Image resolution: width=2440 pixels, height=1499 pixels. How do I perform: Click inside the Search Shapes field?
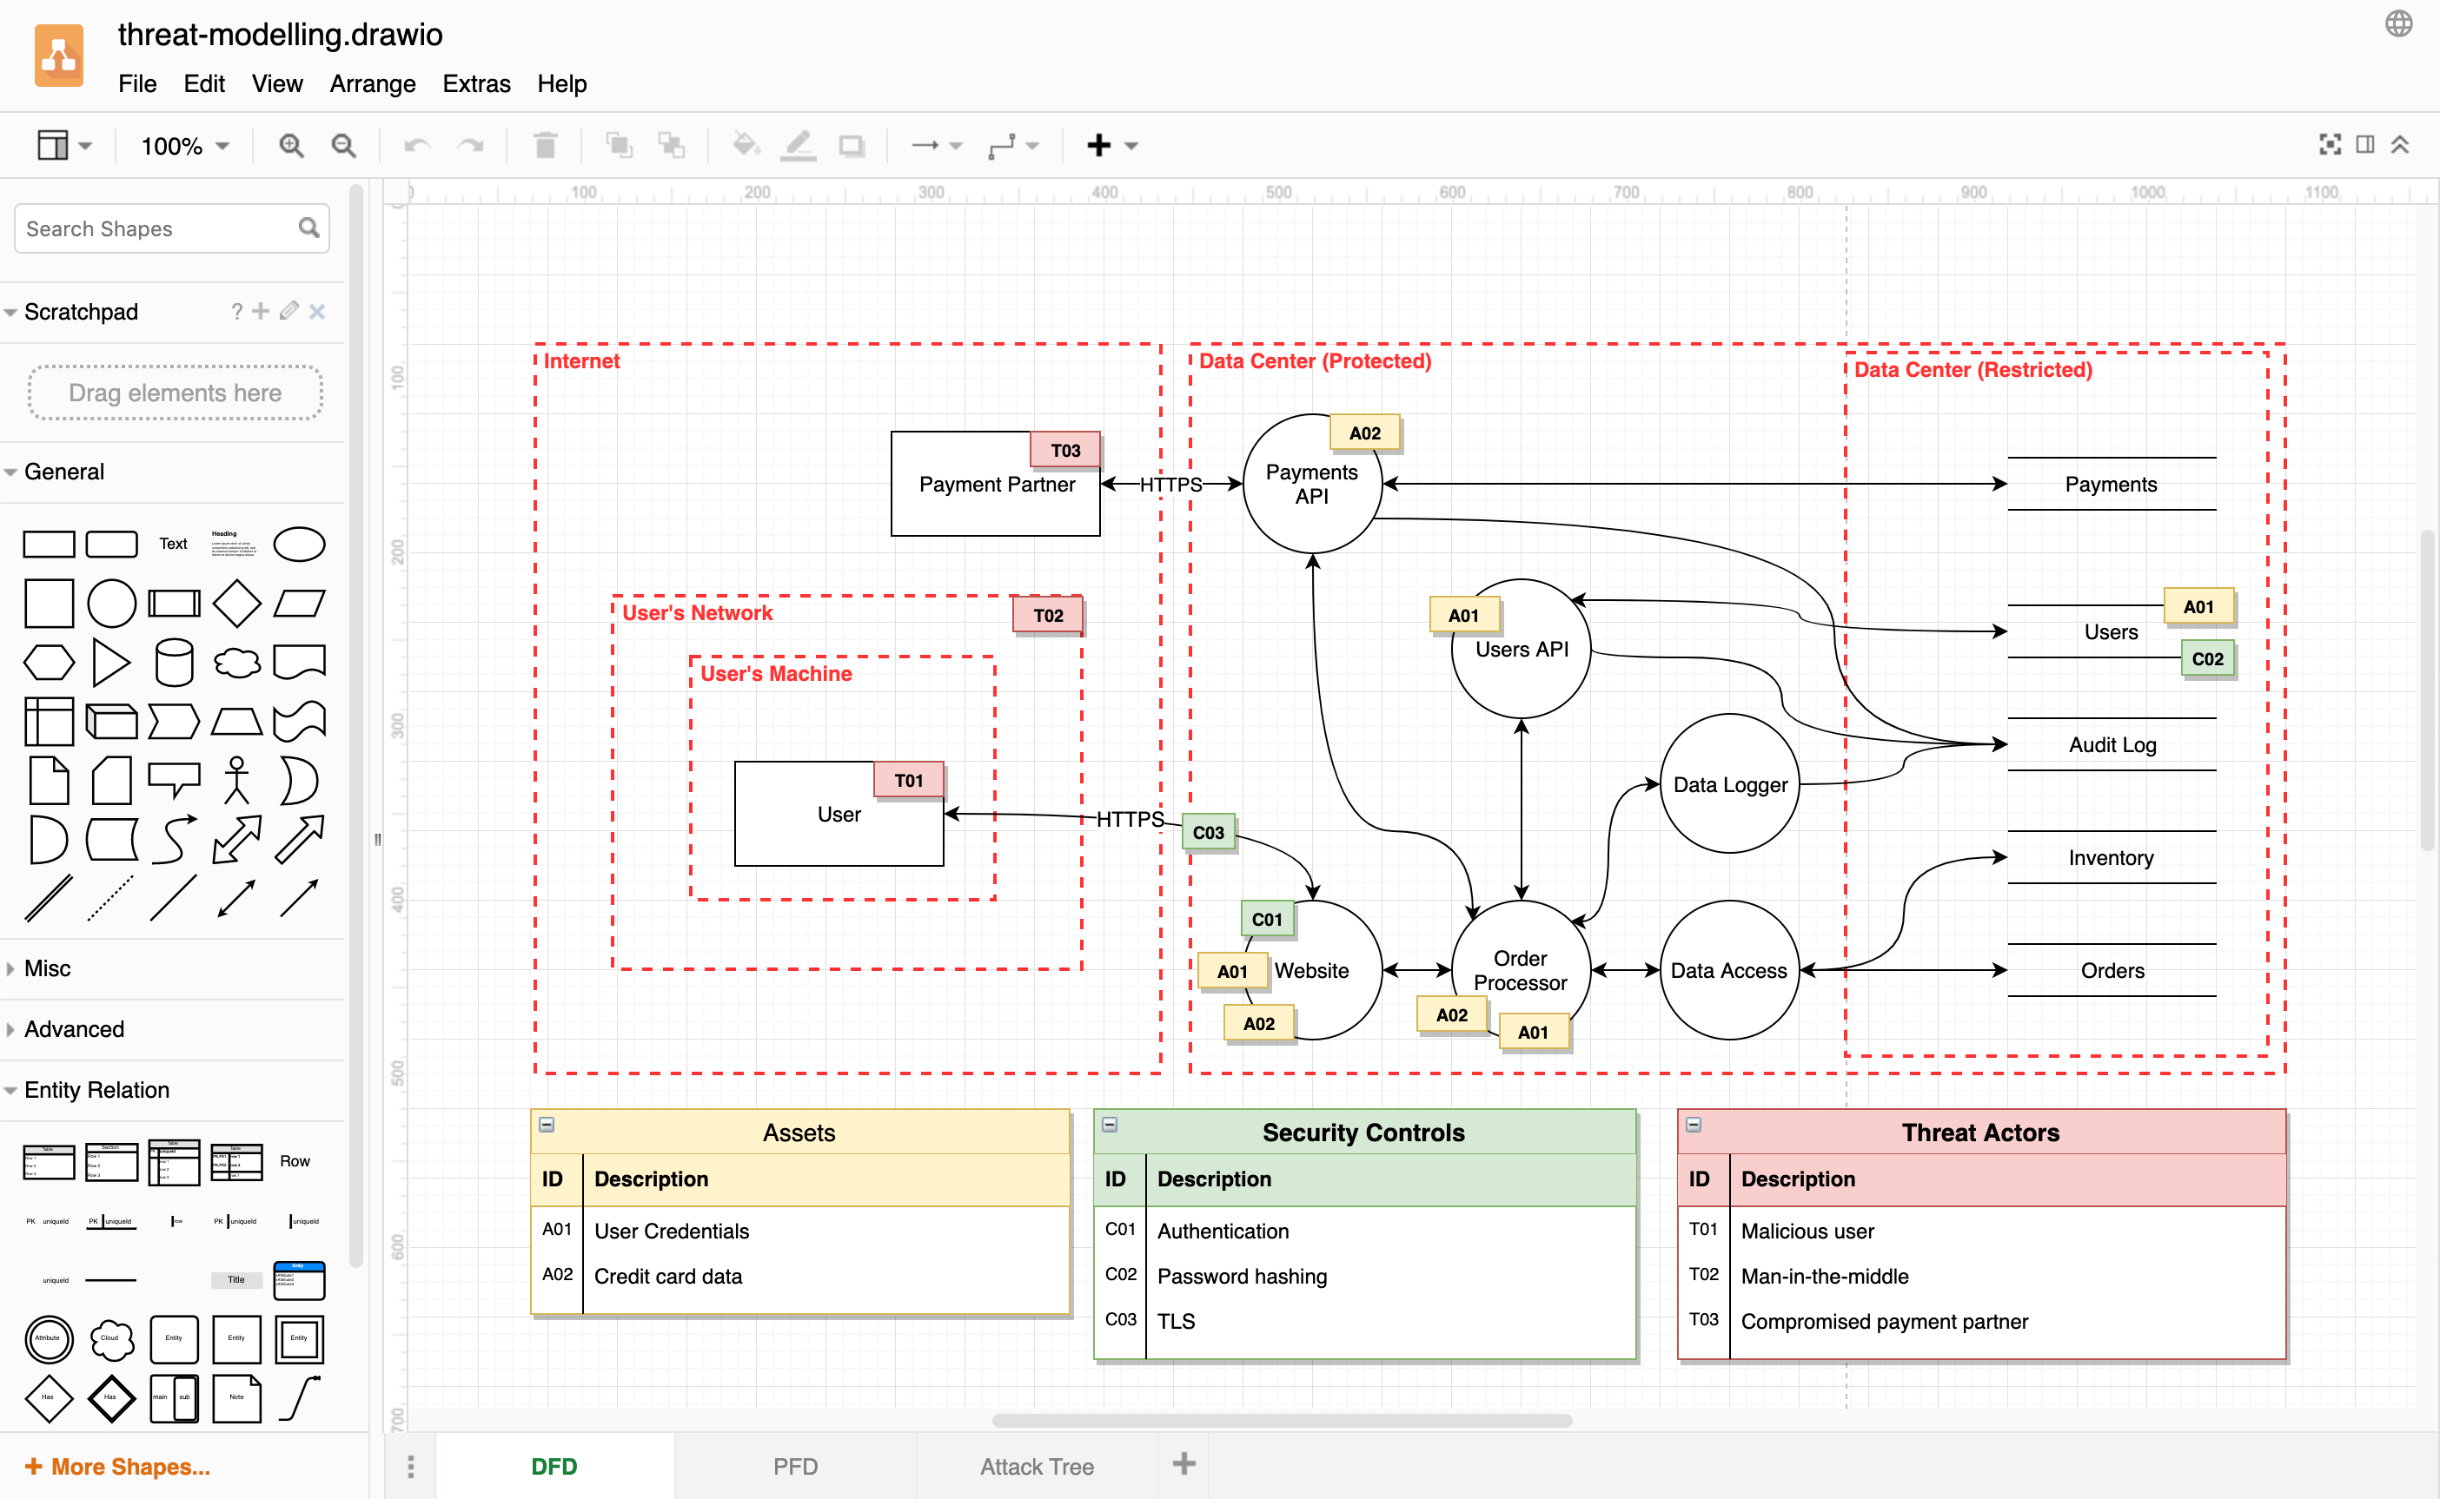click(149, 228)
